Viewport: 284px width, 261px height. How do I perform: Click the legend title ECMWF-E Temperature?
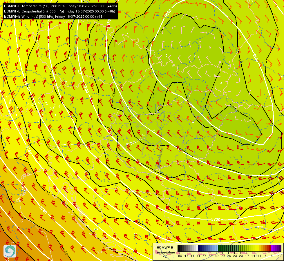pyautogui.click(x=165, y=250)
